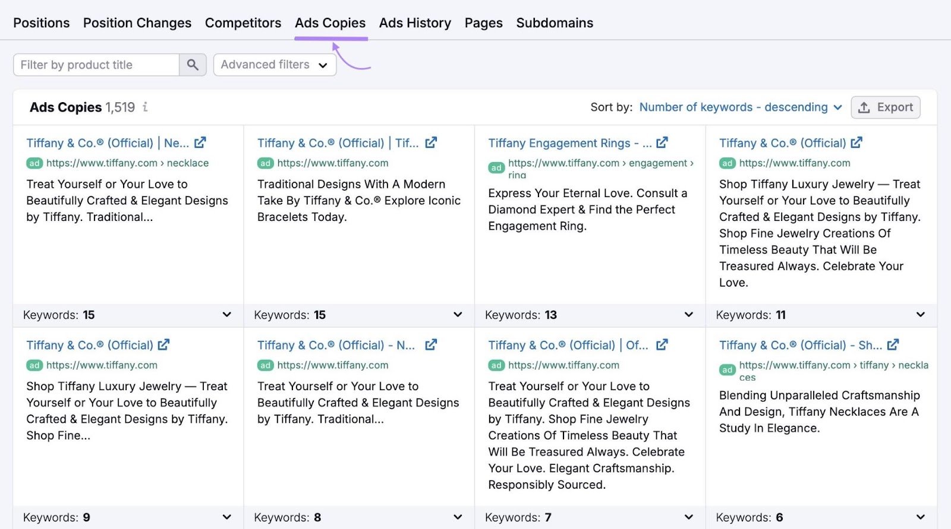Expand the Keywords: 6 section
Viewport: 951px width, 529px height.
(920, 517)
